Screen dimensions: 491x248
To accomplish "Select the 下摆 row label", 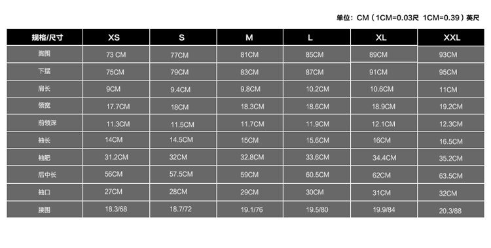I will point(45,71).
